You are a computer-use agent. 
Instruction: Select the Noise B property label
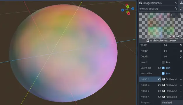(x=145, y=91)
